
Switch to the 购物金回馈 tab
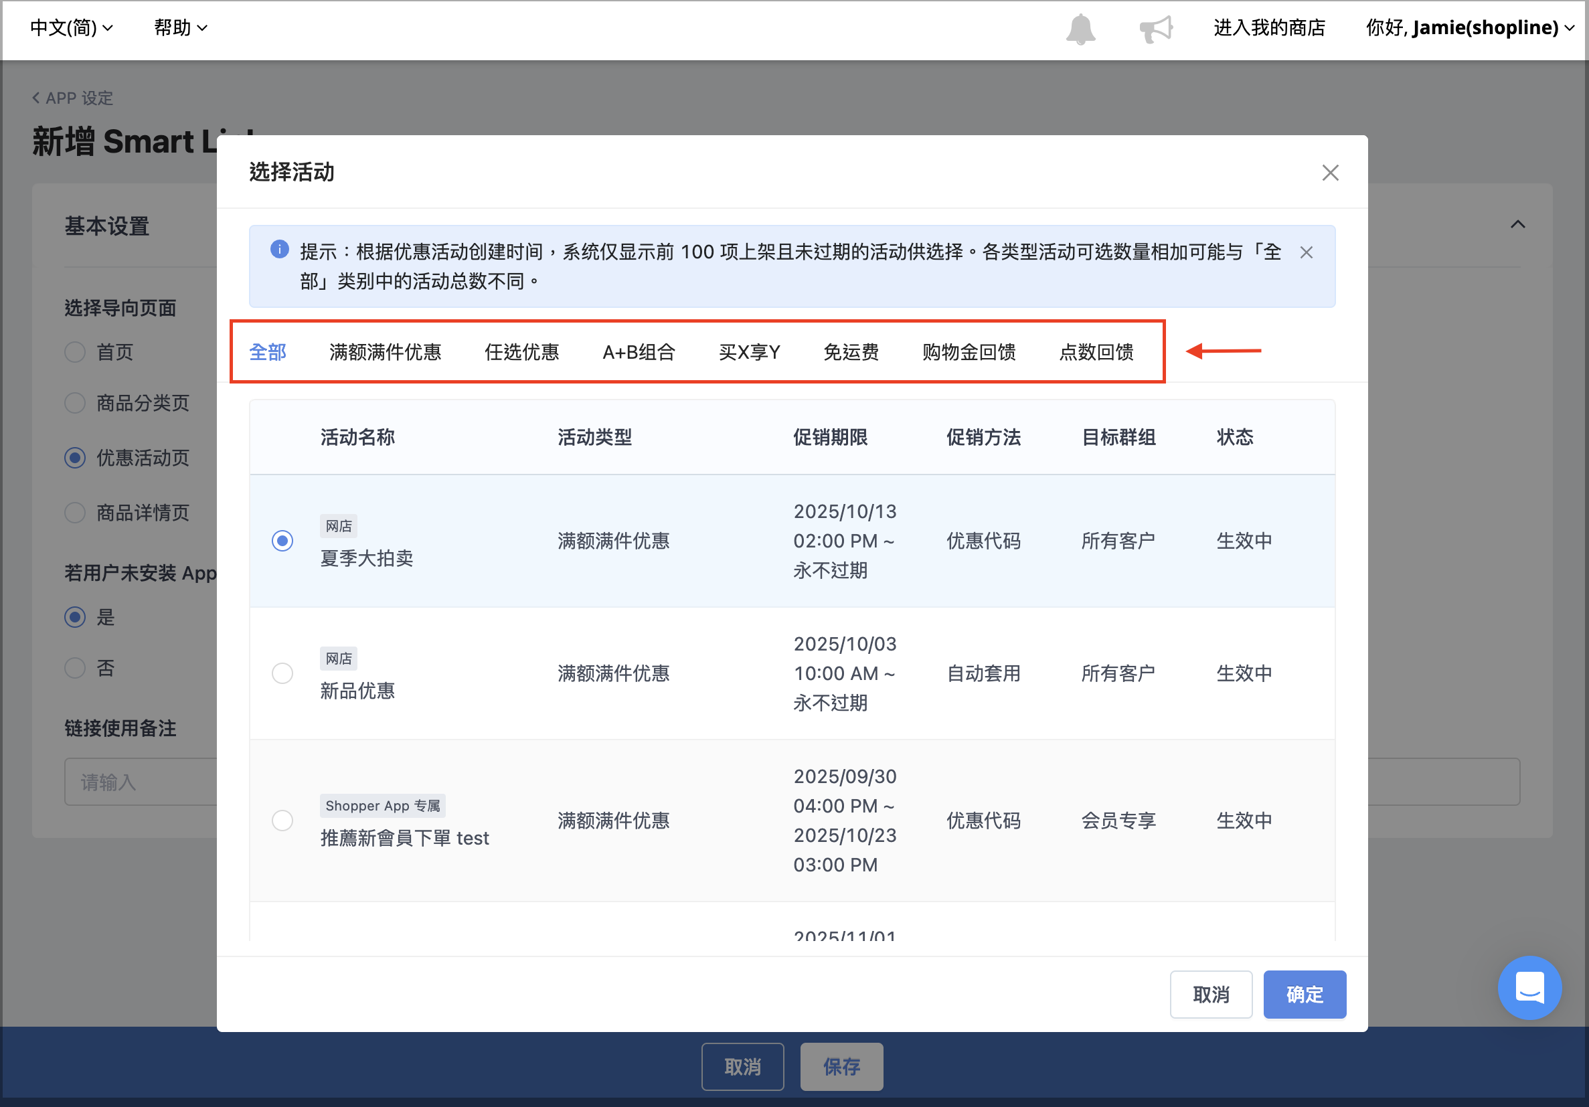[x=969, y=352]
